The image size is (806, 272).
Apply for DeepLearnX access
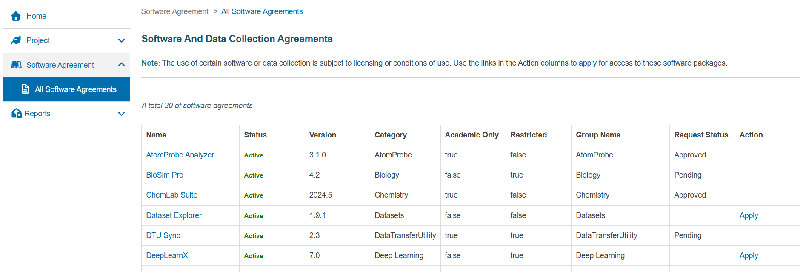(x=749, y=255)
